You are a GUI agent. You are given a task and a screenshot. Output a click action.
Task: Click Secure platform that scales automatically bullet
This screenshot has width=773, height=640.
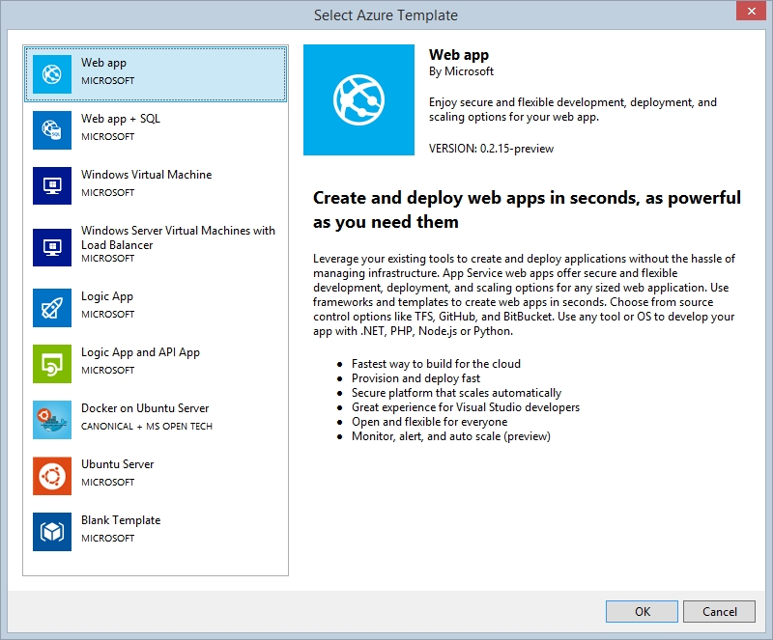(x=456, y=393)
